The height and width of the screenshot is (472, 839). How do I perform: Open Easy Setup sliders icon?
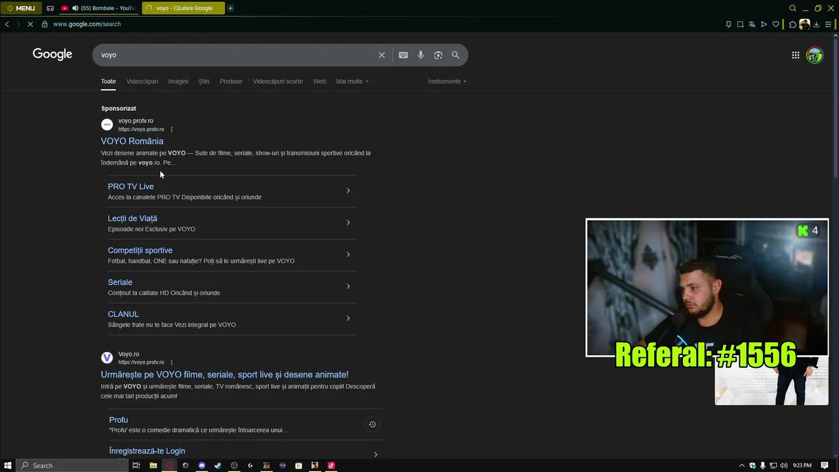tap(828, 24)
